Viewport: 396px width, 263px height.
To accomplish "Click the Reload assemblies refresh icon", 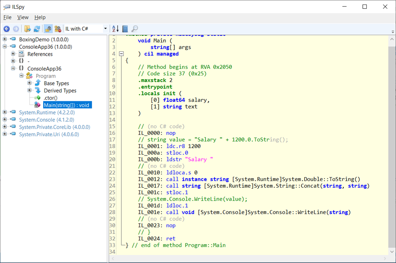I will point(37,29).
